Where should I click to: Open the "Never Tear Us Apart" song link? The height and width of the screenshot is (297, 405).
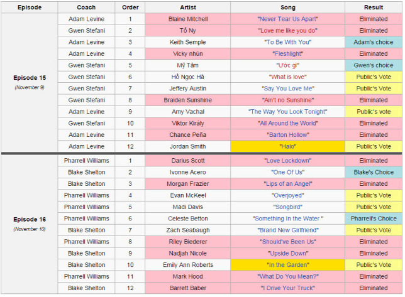pos(288,19)
